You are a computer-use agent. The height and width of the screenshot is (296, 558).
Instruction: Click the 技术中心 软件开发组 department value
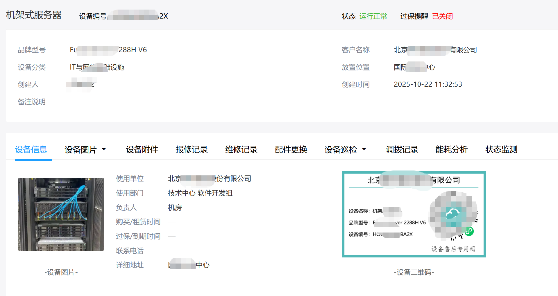click(x=200, y=193)
